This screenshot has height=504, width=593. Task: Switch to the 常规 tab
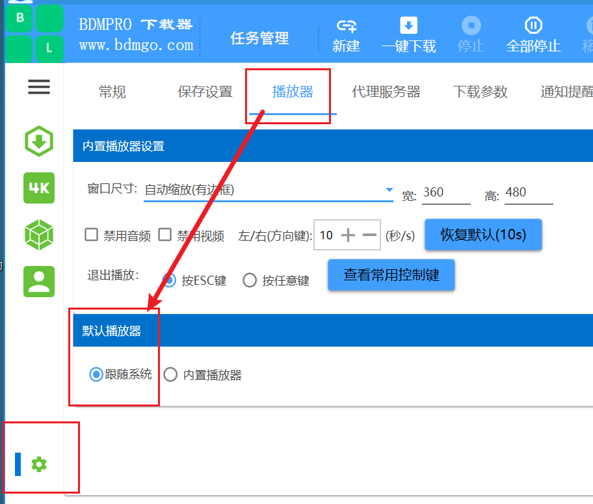point(112,92)
